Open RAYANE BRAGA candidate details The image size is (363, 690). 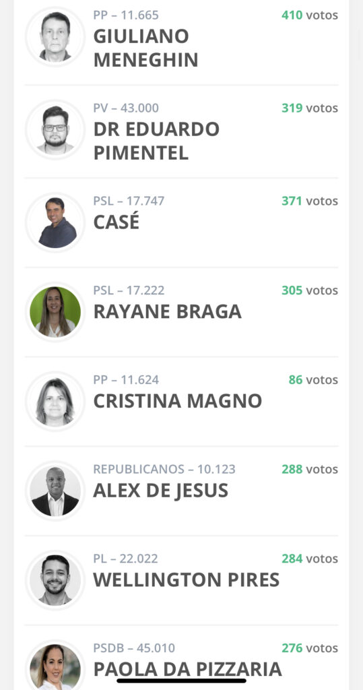(x=167, y=311)
